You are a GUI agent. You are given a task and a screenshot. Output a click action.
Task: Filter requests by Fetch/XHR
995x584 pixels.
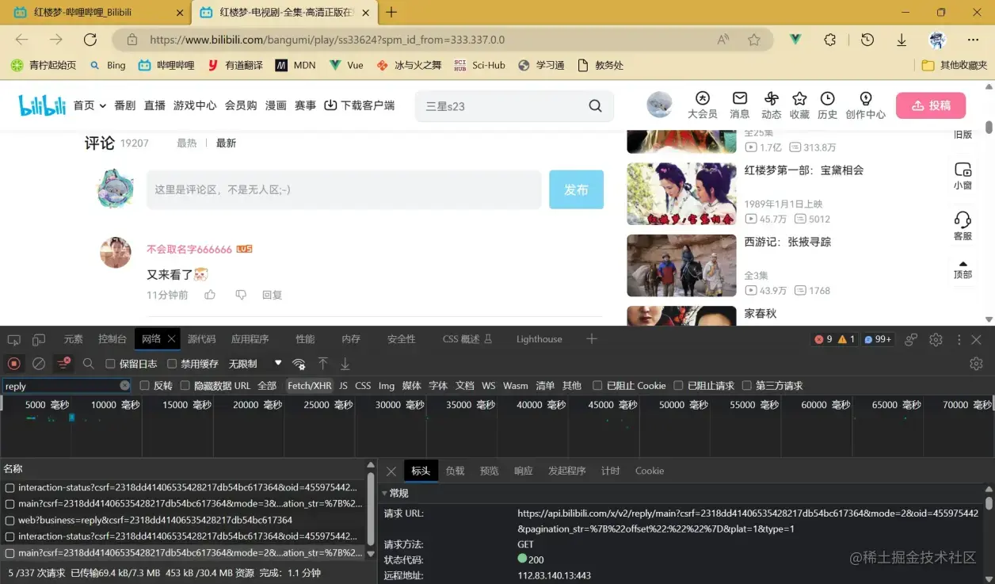click(309, 386)
